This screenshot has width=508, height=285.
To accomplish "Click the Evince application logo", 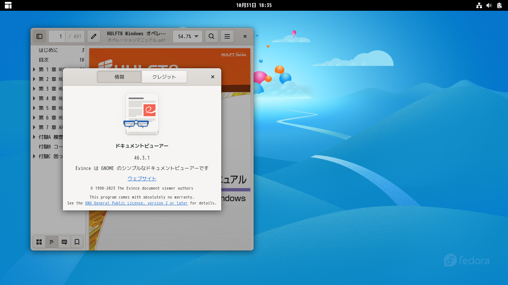I will (142, 114).
